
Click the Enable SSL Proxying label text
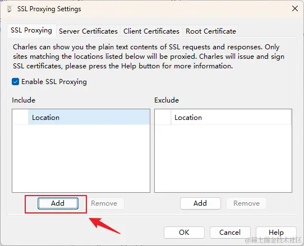(x=54, y=82)
